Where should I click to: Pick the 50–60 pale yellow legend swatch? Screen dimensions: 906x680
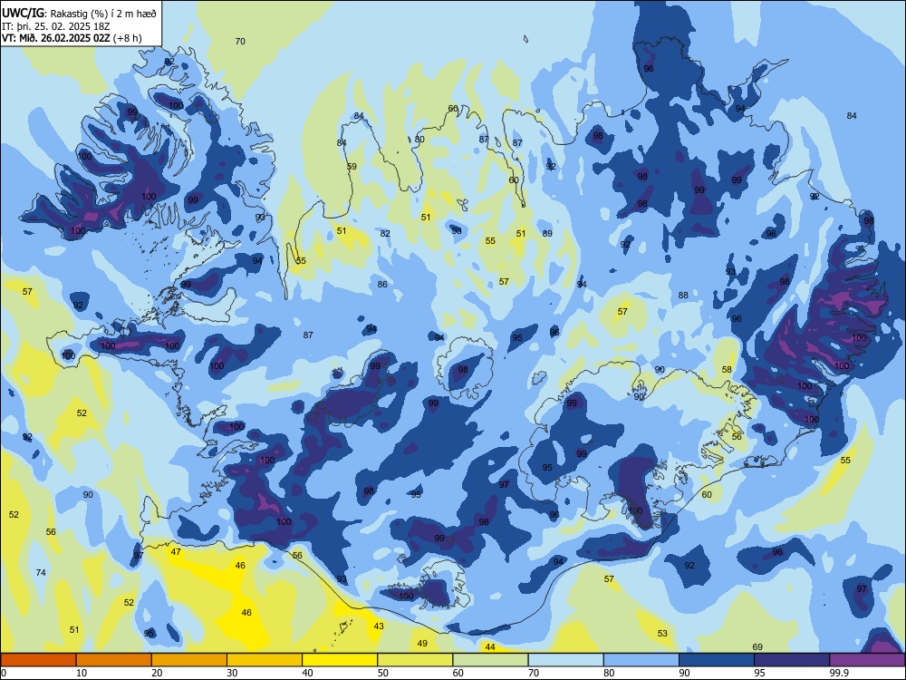tap(415, 660)
